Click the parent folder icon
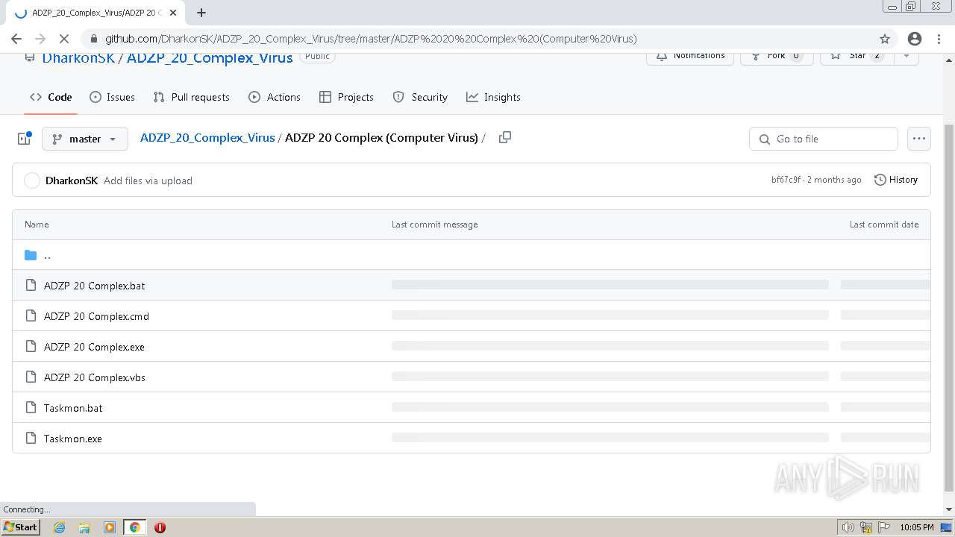This screenshot has width=955, height=537. click(x=31, y=255)
